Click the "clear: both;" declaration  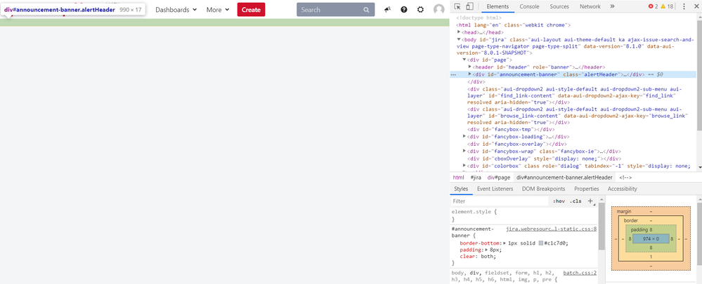click(x=478, y=257)
